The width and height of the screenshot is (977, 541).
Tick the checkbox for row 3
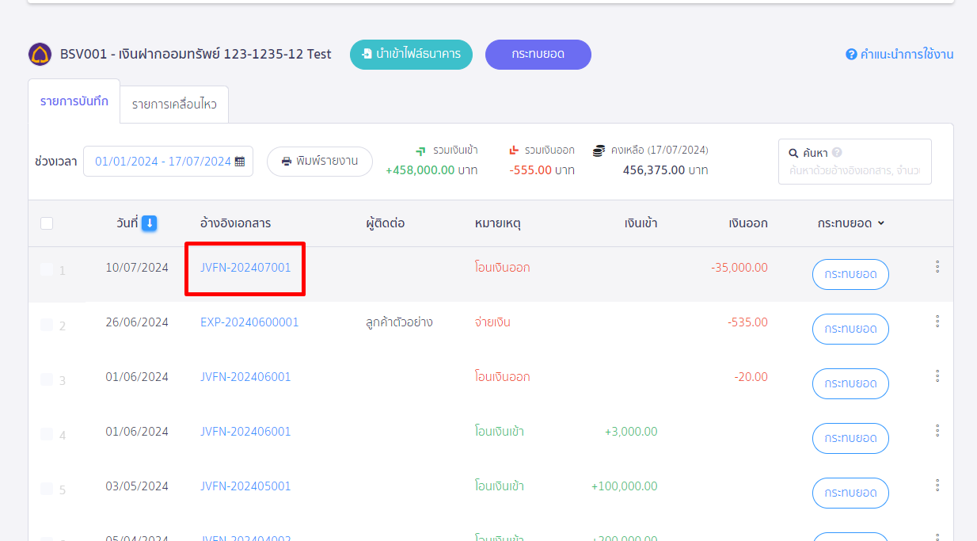tap(47, 379)
